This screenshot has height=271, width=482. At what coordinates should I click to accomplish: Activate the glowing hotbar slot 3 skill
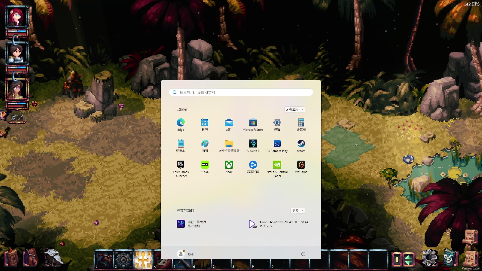pos(143,260)
